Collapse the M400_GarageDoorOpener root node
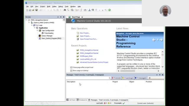The image size is (189, 106). [x=26, y=20]
